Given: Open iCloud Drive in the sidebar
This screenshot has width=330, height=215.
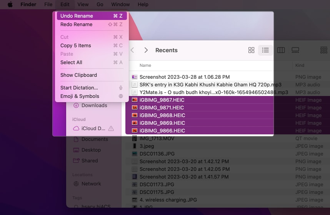Looking at the screenshot, I should (x=93, y=128).
